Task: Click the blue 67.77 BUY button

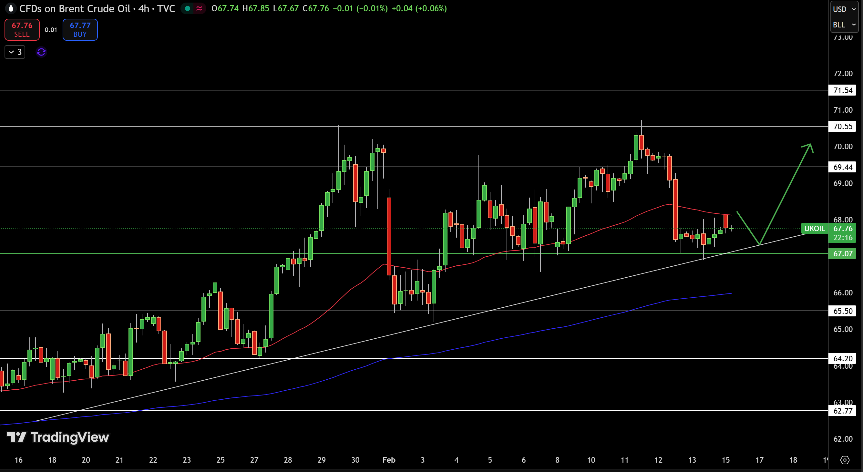Action: (80, 30)
